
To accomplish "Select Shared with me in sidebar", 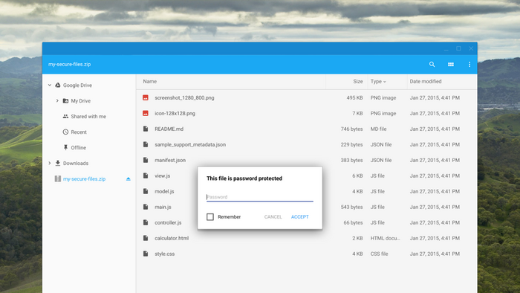I will (x=88, y=117).
